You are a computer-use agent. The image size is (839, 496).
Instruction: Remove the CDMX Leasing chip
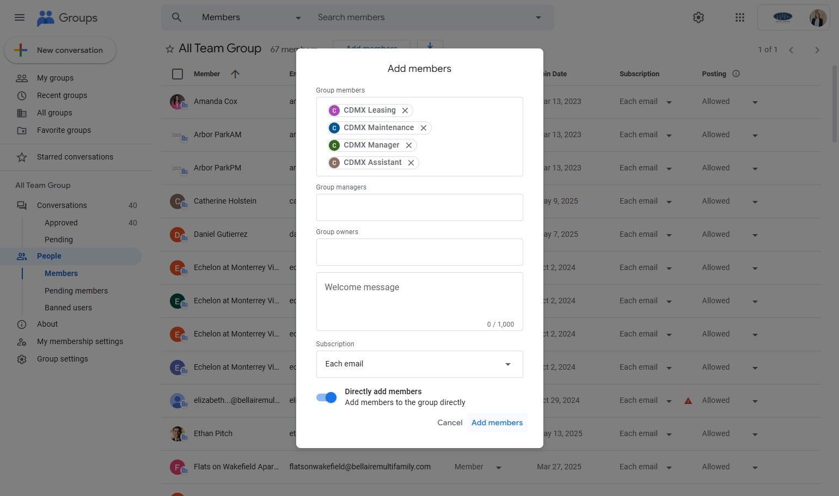(405, 111)
